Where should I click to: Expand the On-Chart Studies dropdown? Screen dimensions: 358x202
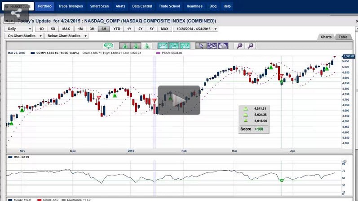23,36
